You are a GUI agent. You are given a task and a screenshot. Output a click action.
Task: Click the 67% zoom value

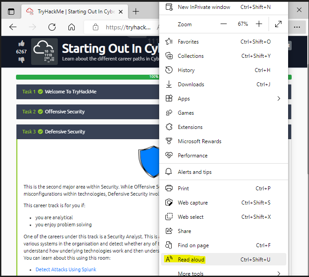click(243, 24)
